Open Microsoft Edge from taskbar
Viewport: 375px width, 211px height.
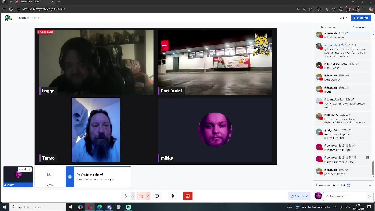(x=100, y=207)
